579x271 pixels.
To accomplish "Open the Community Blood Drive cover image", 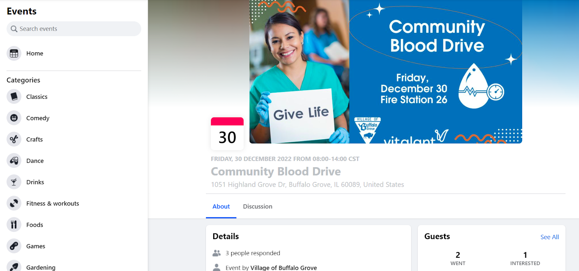I will tap(386, 72).
